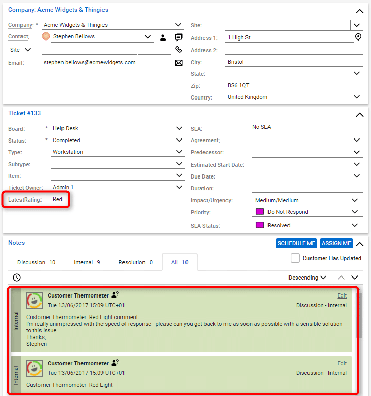Click the City field containing Bristol
The height and width of the screenshot is (396, 371).
294,62
